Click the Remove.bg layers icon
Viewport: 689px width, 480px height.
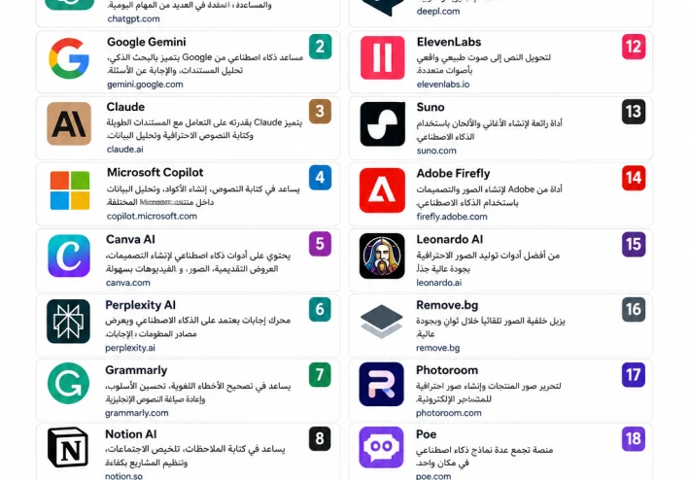coord(381,322)
